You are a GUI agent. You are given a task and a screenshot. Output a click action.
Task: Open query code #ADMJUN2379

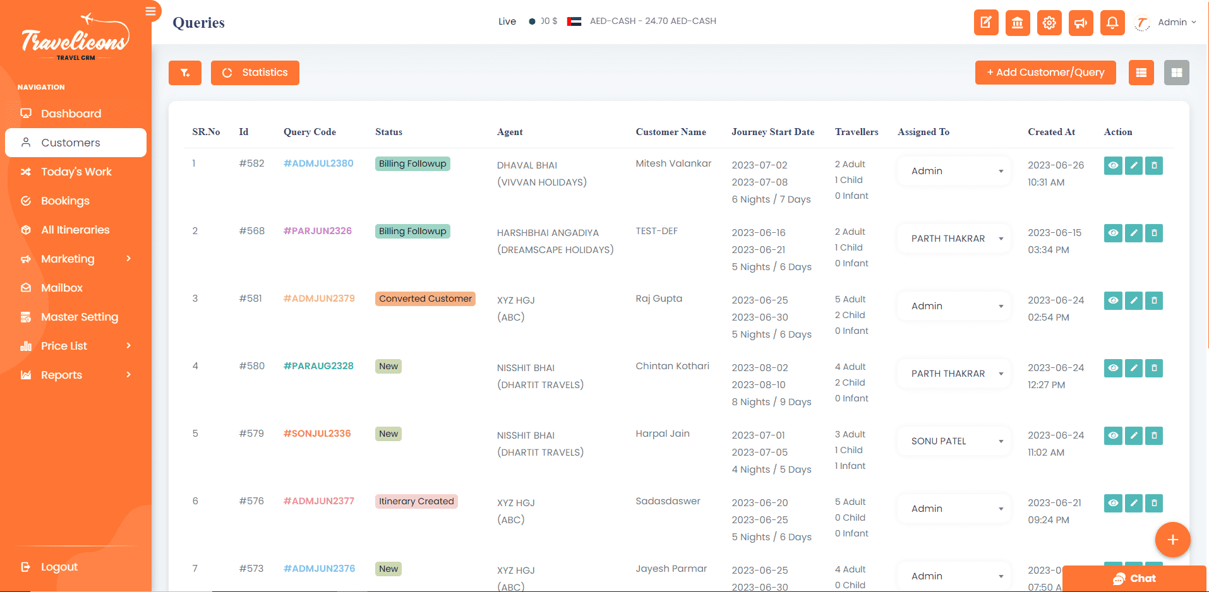[319, 299]
